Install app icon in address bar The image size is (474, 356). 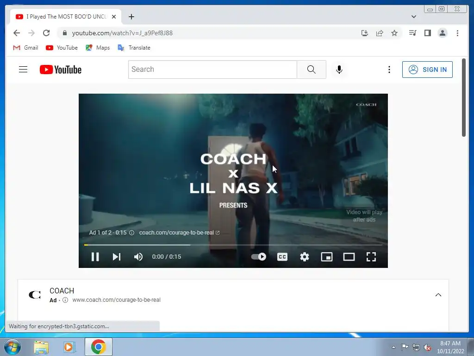[365, 33]
